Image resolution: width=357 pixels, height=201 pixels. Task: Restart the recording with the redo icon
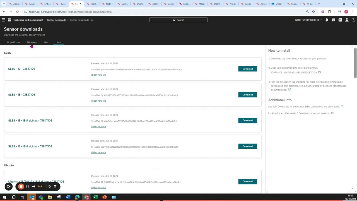[x=50, y=186]
